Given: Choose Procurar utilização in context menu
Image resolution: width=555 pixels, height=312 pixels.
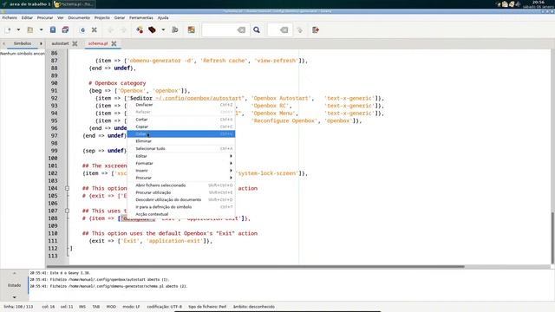Looking at the screenshot, I should (181, 192).
